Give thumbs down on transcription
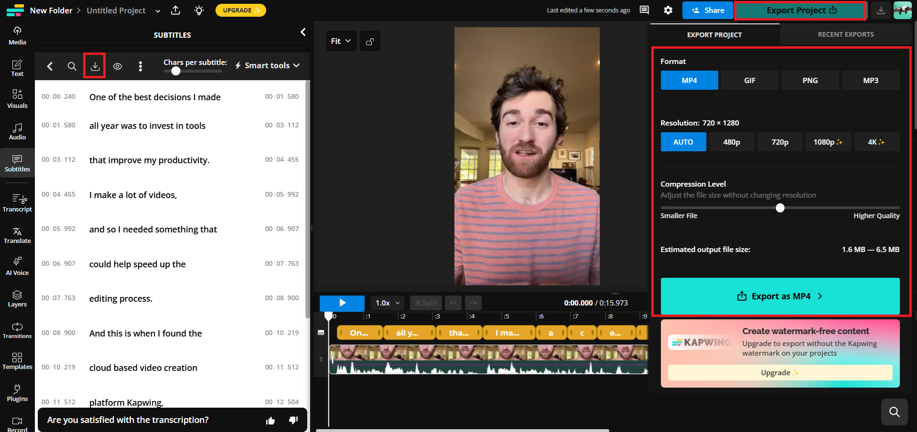This screenshot has height=432, width=917. pyautogui.click(x=293, y=420)
